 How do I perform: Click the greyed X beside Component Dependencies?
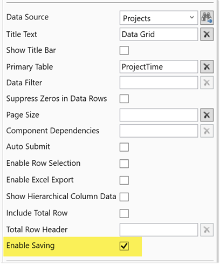click(207, 131)
